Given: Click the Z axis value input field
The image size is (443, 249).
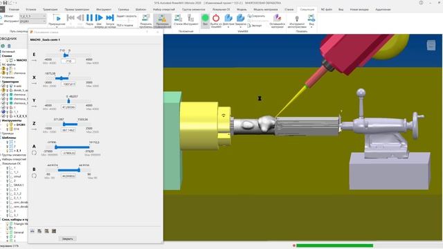Looking at the screenshot, I should pyautogui.click(x=69, y=130).
